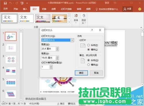Image resolution: width=144 pixels, height=106 pixels.
Task: Select 纵向(O) portrait for notes
Action: point(88,60)
